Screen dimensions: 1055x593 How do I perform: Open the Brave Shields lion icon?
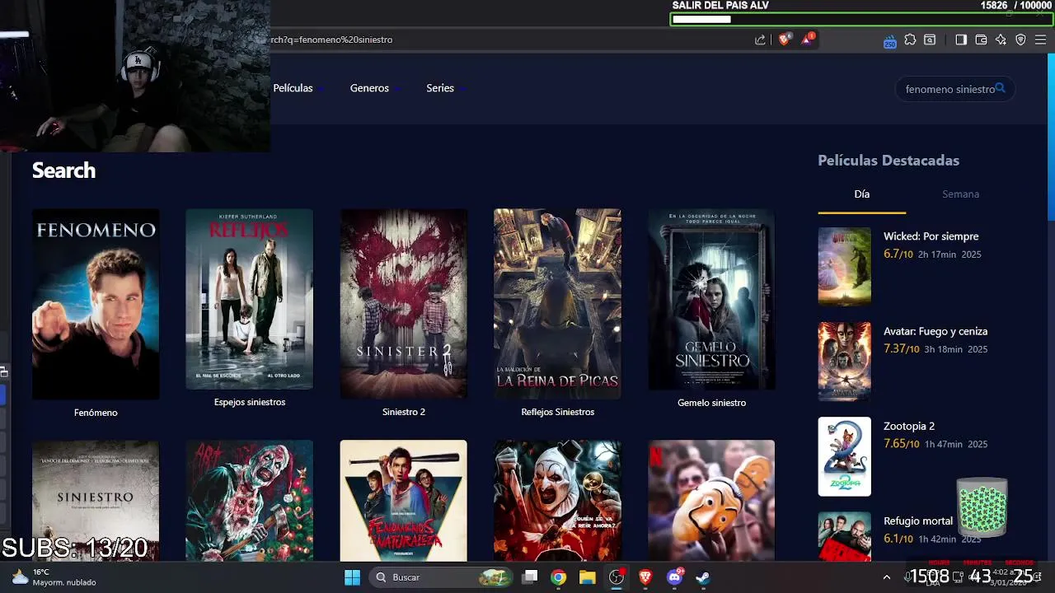click(x=784, y=39)
